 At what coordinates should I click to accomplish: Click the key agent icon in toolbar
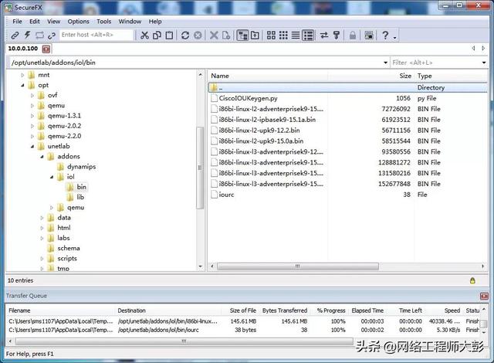337,35
